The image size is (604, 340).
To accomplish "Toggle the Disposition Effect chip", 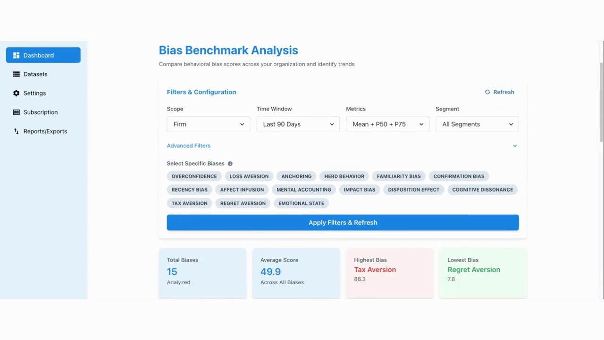I will (x=414, y=189).
